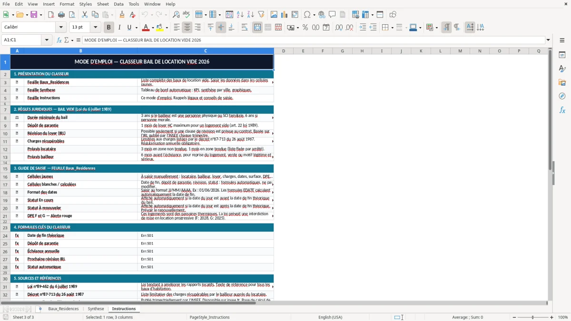Run the spelling check
This screenshot has width=571, height=321.
click(187, 15)
